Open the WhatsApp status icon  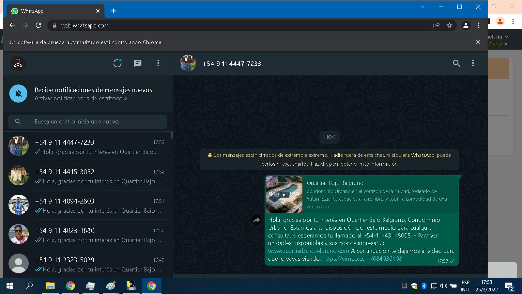[117, 63]
